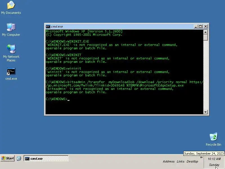Open the cmd.exe window system menu icon
The width and height of the screenshot is (225, 169).
click(48, 26)
